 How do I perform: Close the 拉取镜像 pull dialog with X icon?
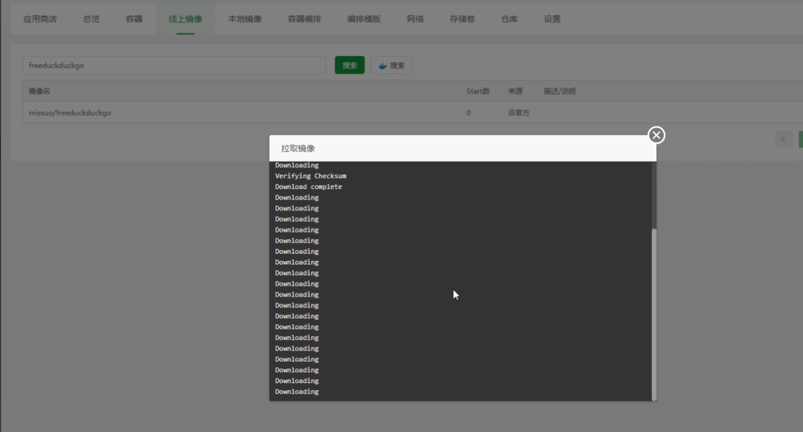[x=658, y=136]
